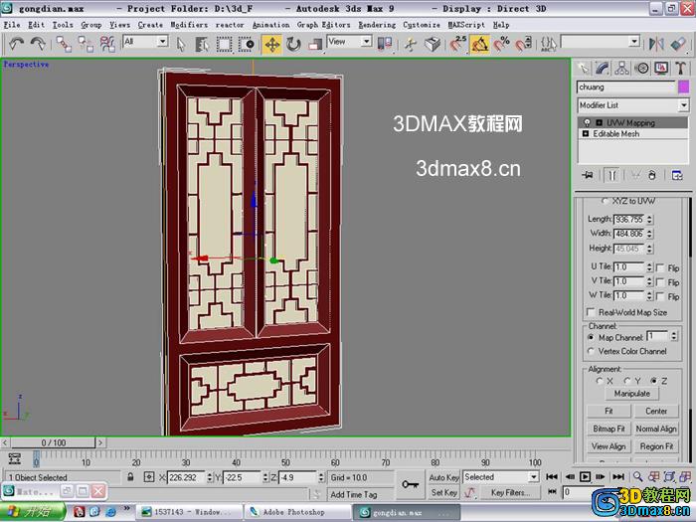The height and width of the screenshot is (522, 696).
Task: Click the Auto Key button
Action: [443, 477]
